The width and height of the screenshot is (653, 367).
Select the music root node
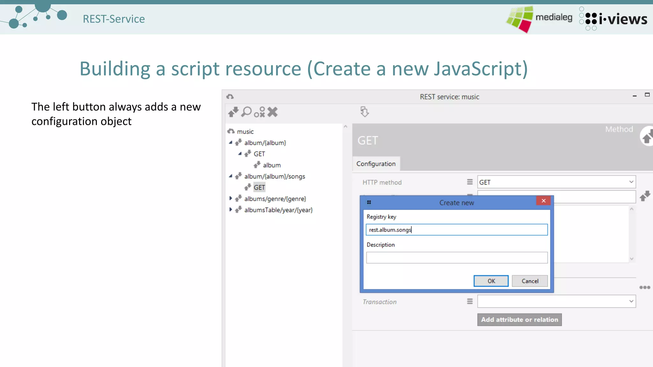[245, 132]
